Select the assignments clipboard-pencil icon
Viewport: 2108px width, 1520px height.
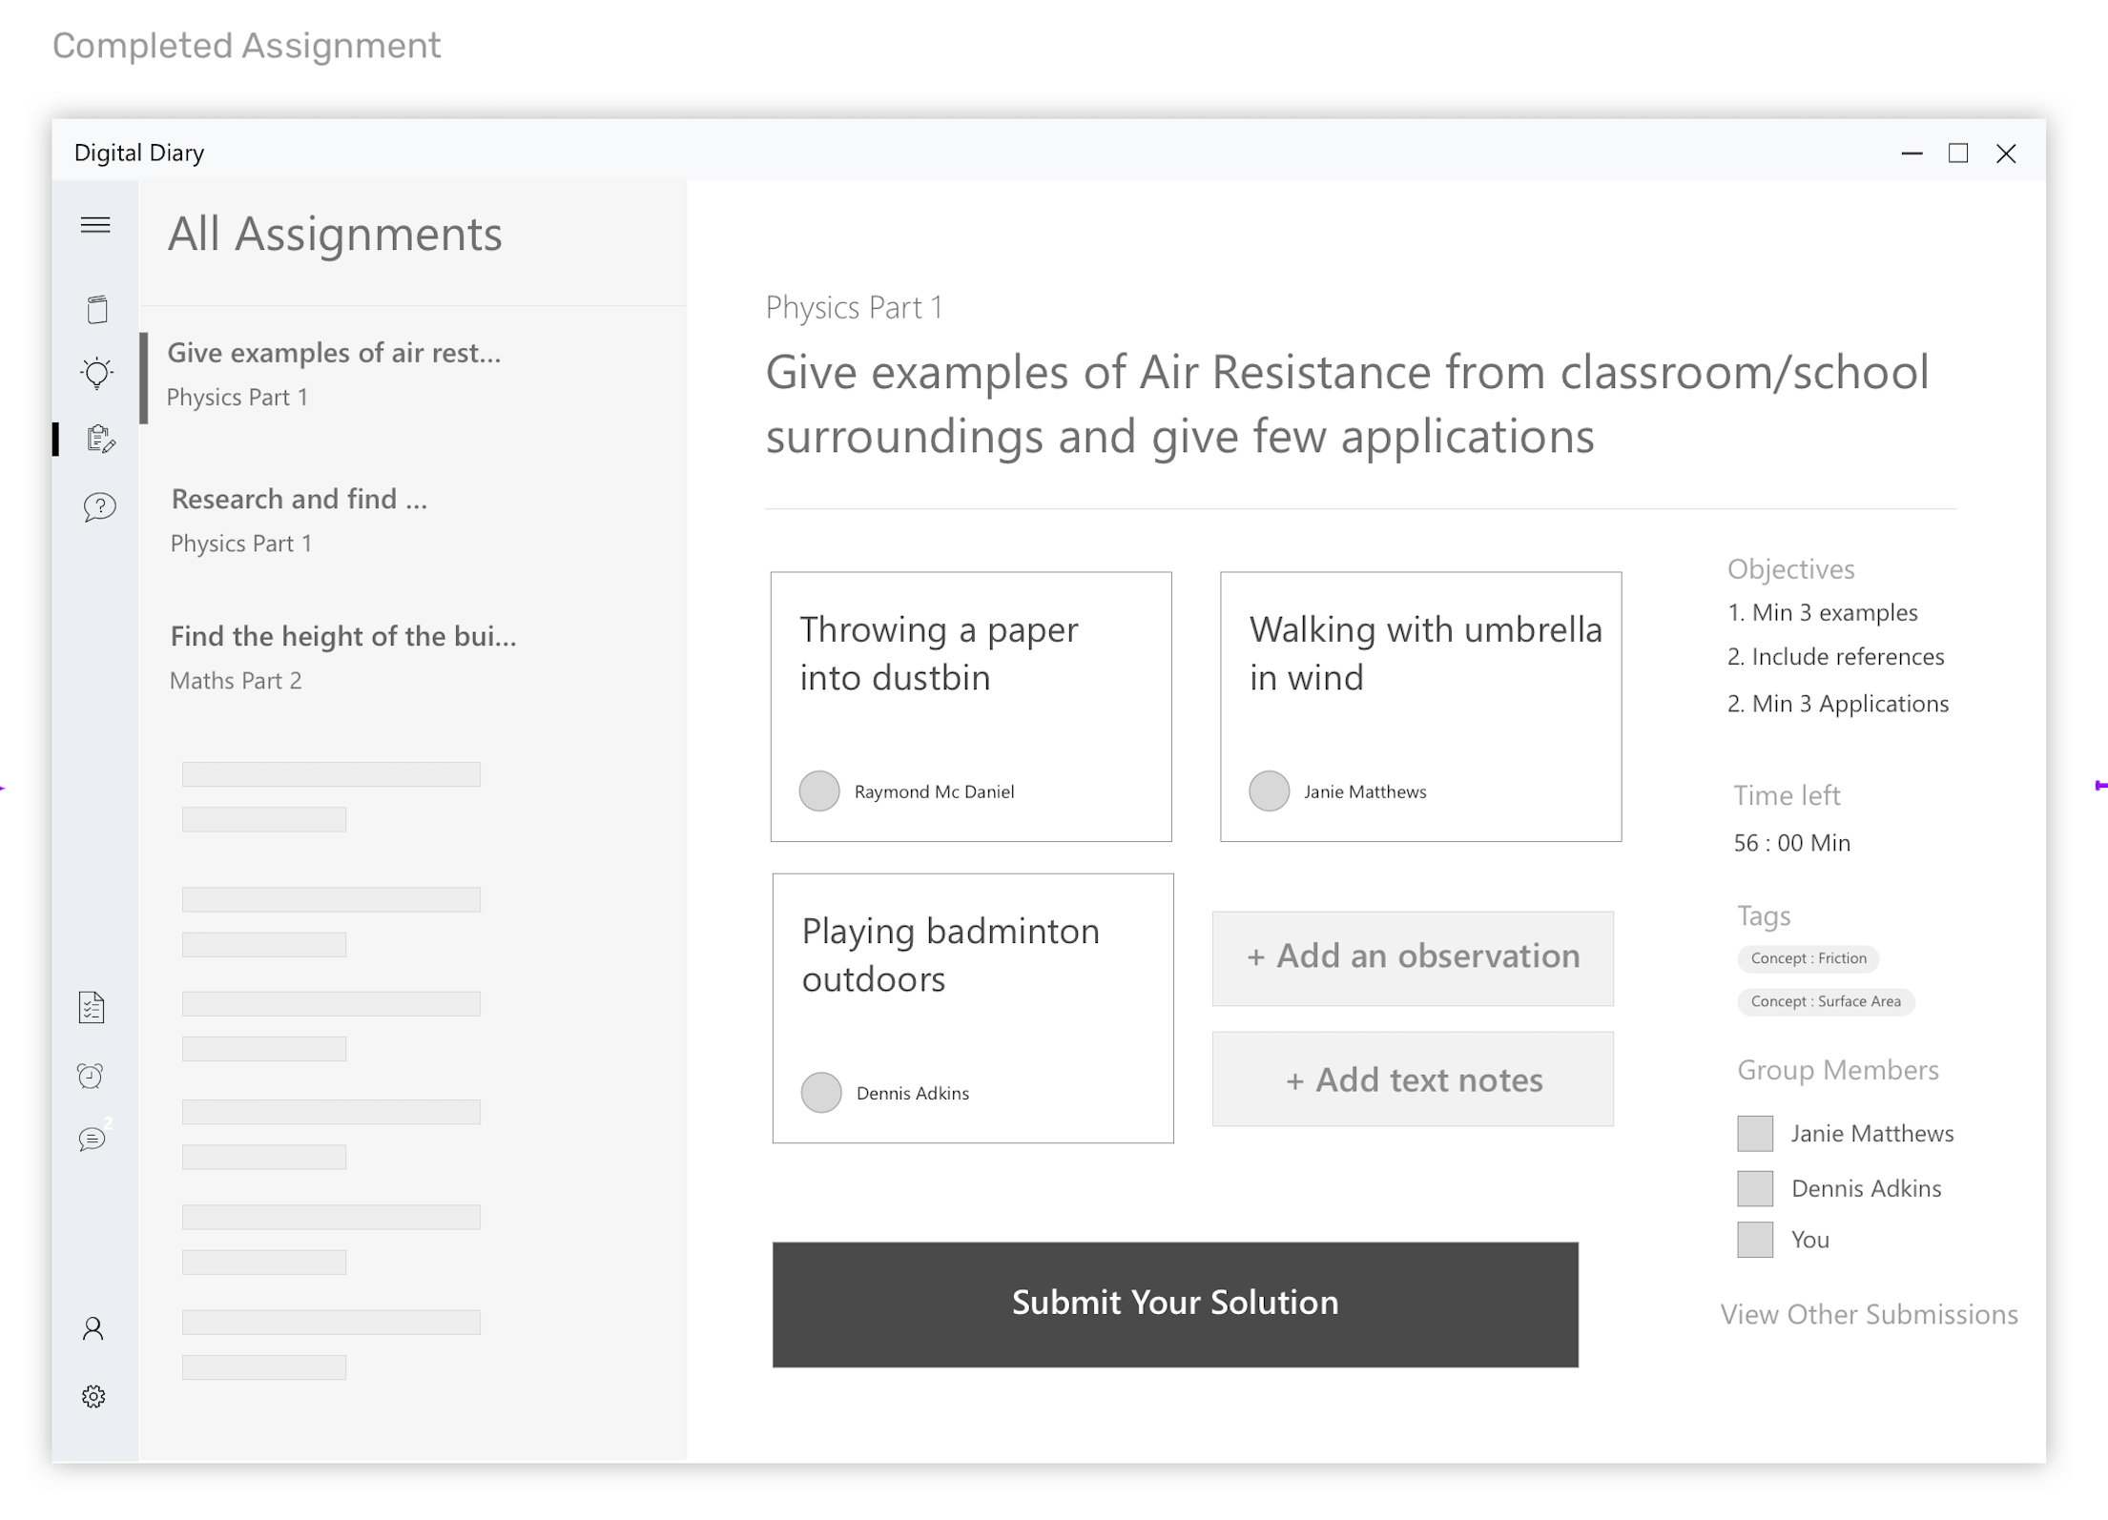click(x=100, y=439)
